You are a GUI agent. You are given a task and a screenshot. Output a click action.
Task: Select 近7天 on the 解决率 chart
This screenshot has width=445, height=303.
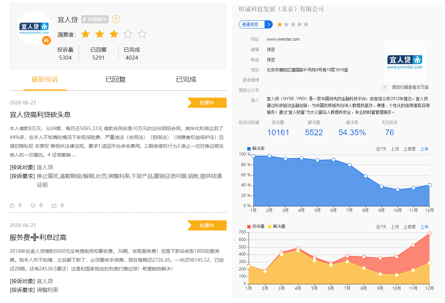point(381,149)
